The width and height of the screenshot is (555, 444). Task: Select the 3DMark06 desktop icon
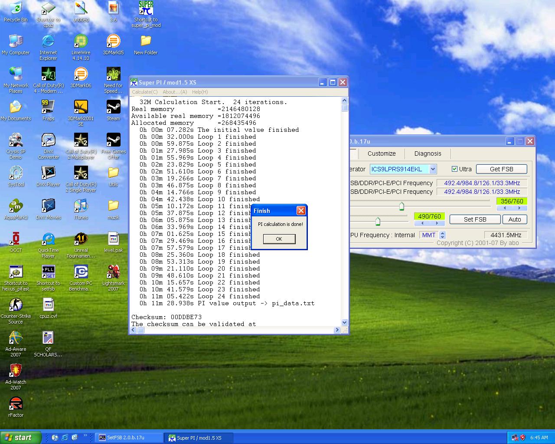coord(81,78)
